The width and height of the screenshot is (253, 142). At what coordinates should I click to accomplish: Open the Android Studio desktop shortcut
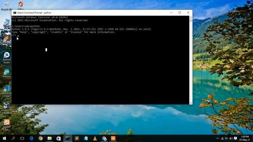[7, 58]
